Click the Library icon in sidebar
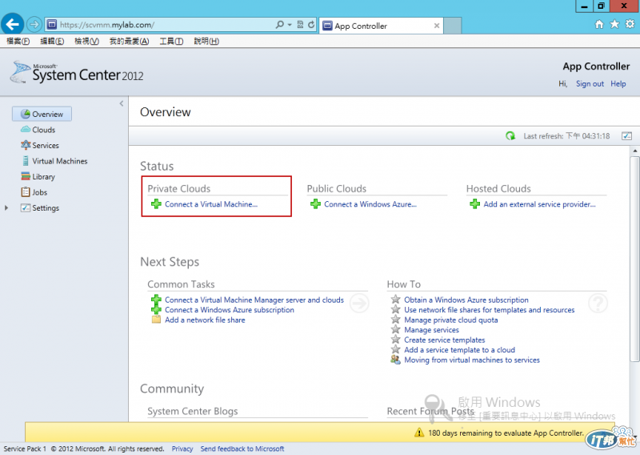 coord(26,176)
